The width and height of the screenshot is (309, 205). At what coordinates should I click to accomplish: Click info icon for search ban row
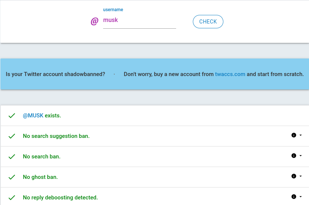pos(294,156)
